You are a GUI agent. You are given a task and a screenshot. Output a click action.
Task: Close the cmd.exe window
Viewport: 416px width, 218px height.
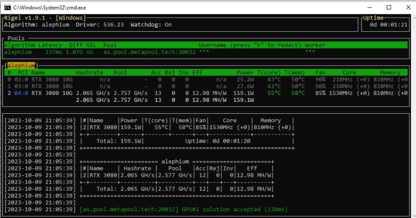409,7
